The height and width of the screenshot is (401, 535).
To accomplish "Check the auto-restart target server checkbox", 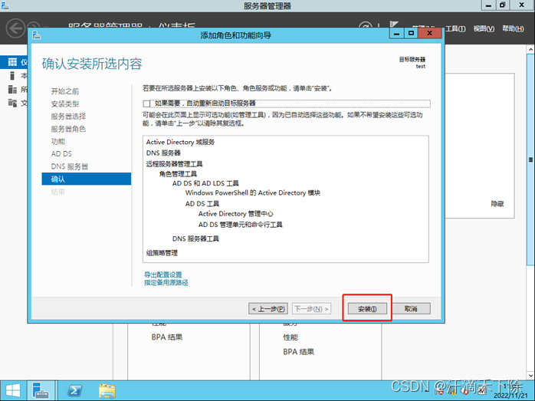I will tap(146, 104).
